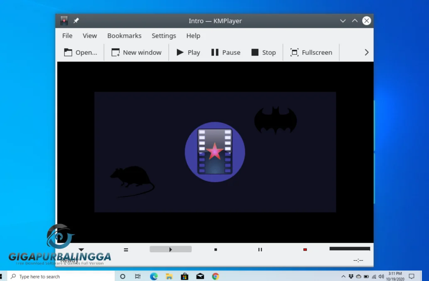Click the small pause icon in control bar
The height and width of the screenshot is (281, 429).
[260, 249]
